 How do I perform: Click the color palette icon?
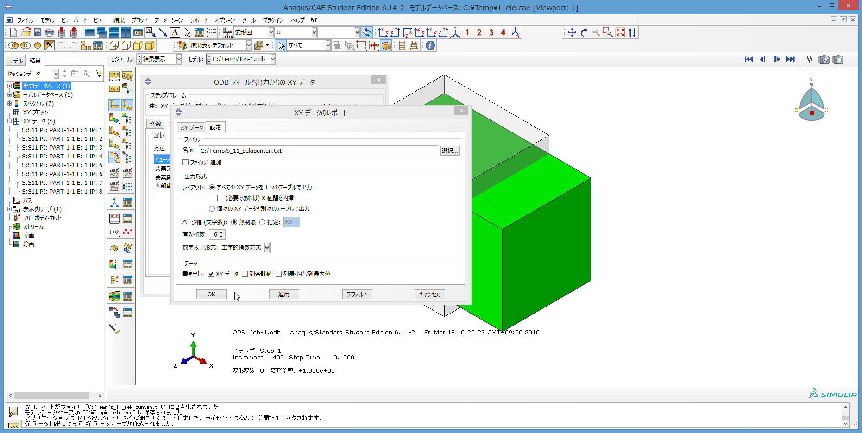(182, 45)
